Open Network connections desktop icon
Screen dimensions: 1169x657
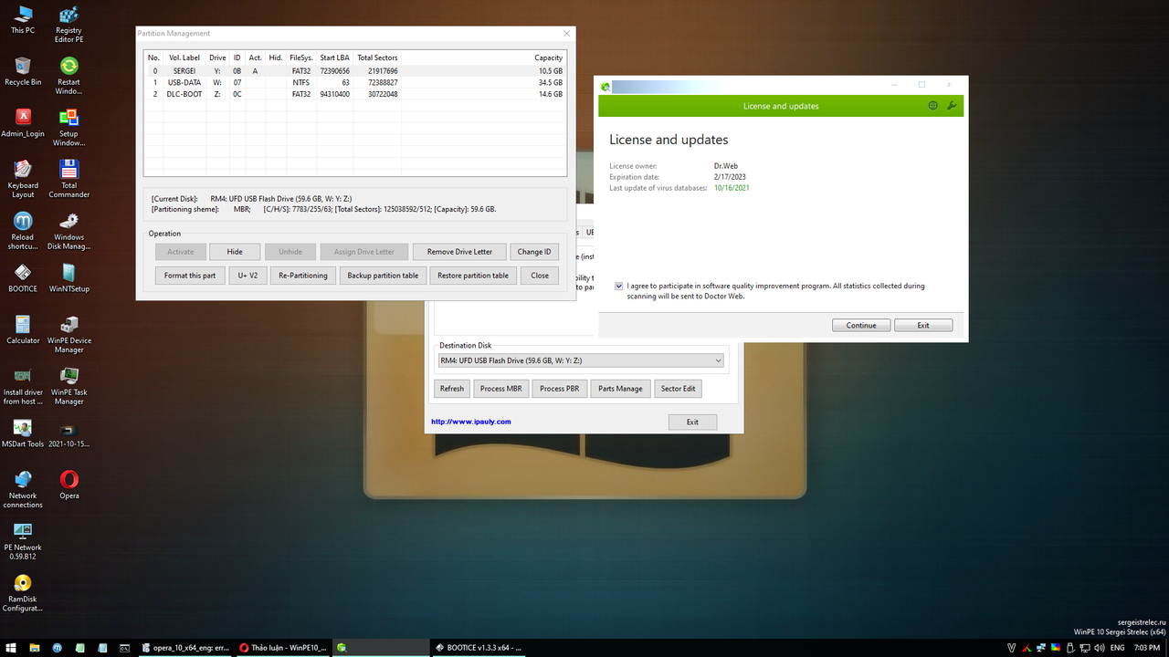pos(23,490)
